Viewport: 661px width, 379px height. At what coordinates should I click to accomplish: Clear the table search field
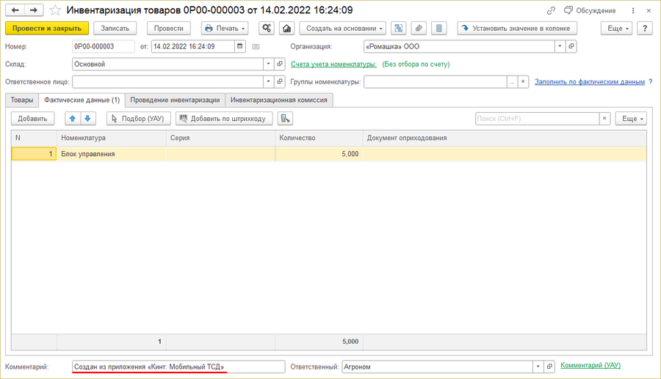[604, 119]
